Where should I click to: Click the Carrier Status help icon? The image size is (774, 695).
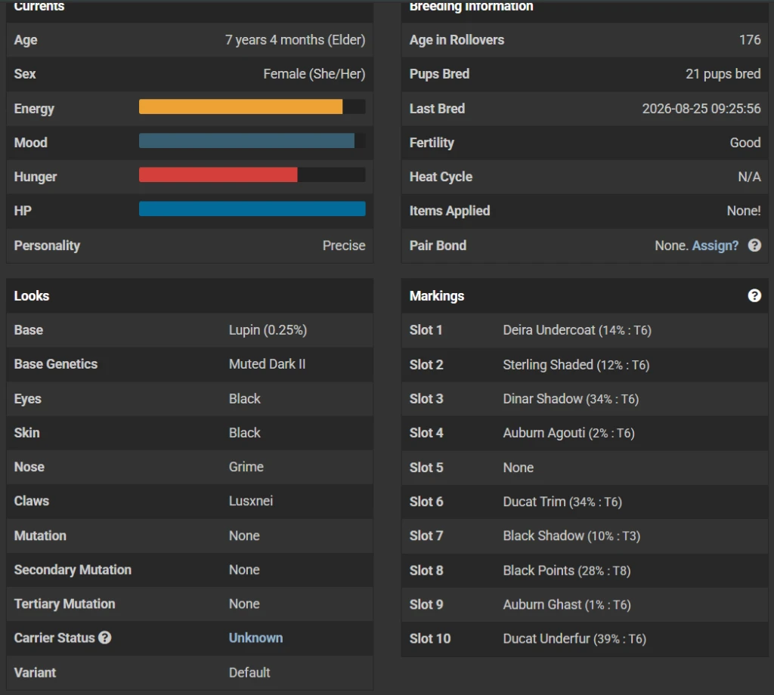click(104, 638)
